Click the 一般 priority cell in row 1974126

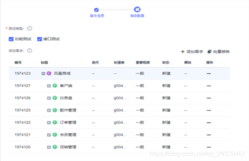(140, 98)
